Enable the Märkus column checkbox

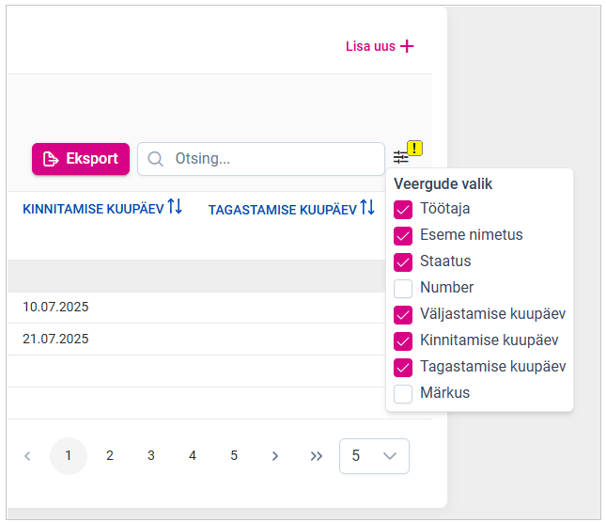pyautogui.click(x=403, y=393)
